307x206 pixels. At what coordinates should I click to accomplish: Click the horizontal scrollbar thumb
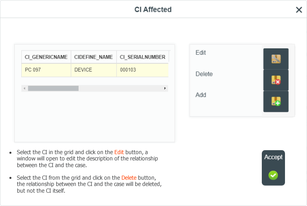coord(53,88)
